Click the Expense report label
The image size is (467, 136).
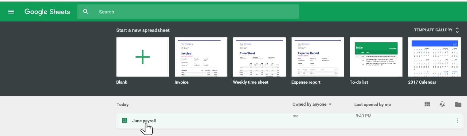[306, 82]
